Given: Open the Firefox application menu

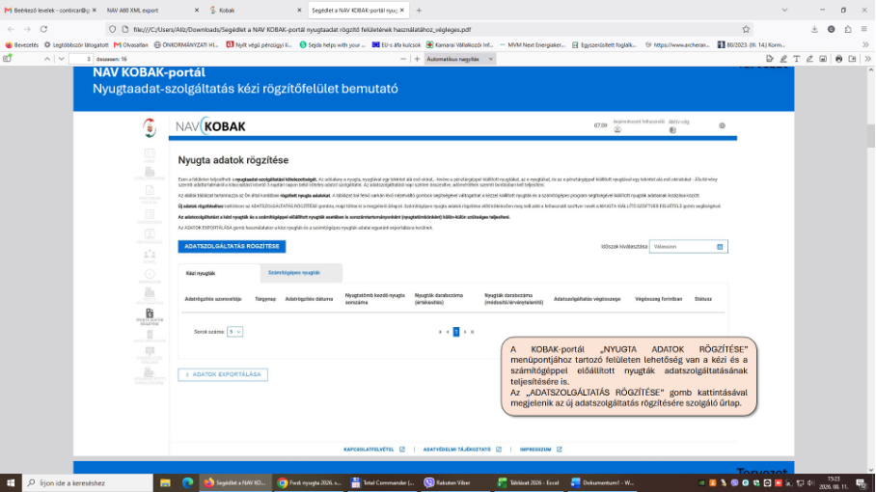Looking at the screenshot, I should [x=864, y=29].
